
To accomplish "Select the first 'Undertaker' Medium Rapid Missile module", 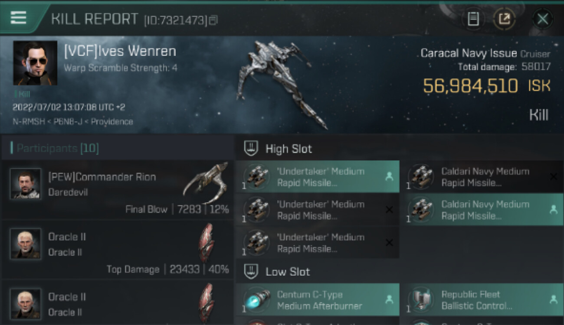I will [318, 177].
